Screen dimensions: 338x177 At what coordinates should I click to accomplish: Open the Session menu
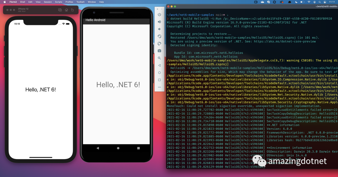pyautogui.click(x=48, y=2)
